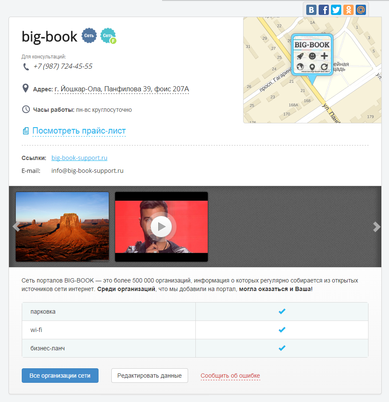Click the blue 'Сеть' badge
389x402 pixels.
(89, 36)
